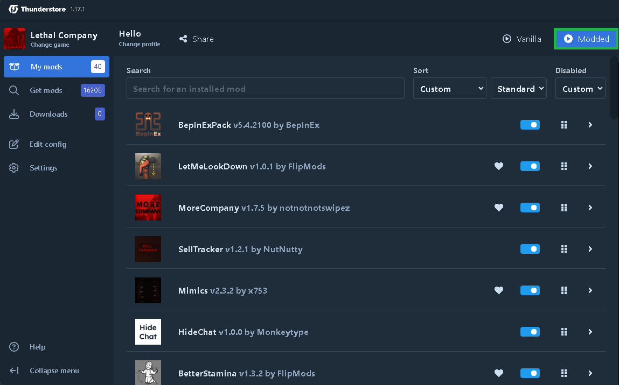Disable the MoreCompany mod
Image resolution: width=619 pixels, height=385 pixels.
[530, 208]
